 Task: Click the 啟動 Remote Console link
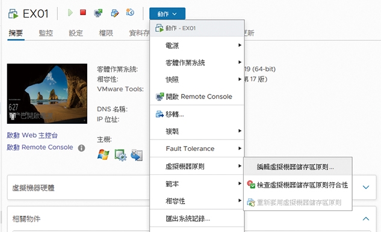[x=40, y=147]
